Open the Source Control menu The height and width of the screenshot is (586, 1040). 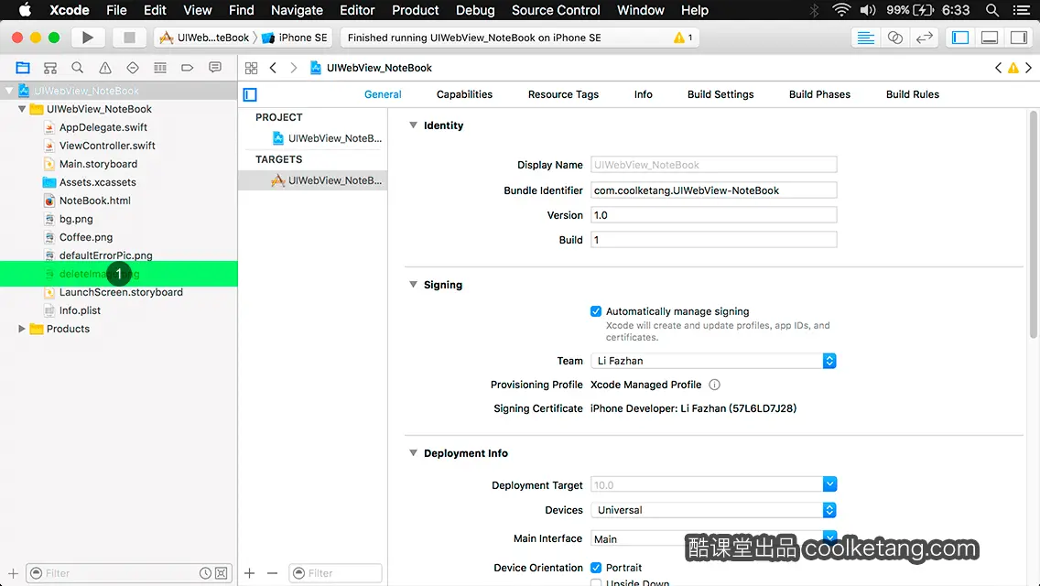coord(555,10)
